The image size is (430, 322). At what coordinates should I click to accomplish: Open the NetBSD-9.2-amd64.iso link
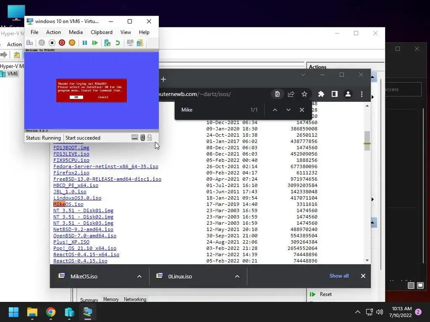83,229
